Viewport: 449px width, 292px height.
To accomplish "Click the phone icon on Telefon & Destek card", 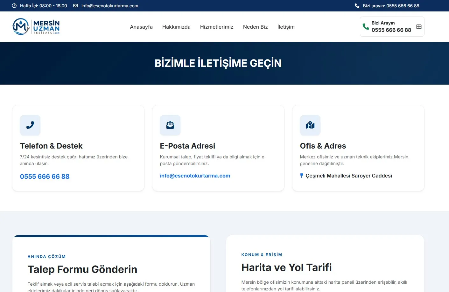I will 30,125.
